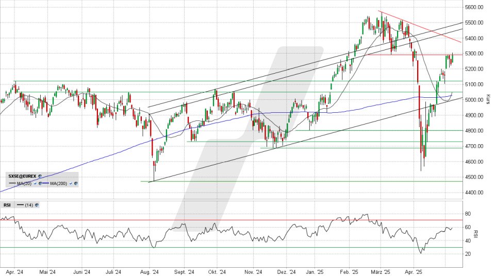
Task: Toggle the MA(200) checkmark
Action: point(71,183)
